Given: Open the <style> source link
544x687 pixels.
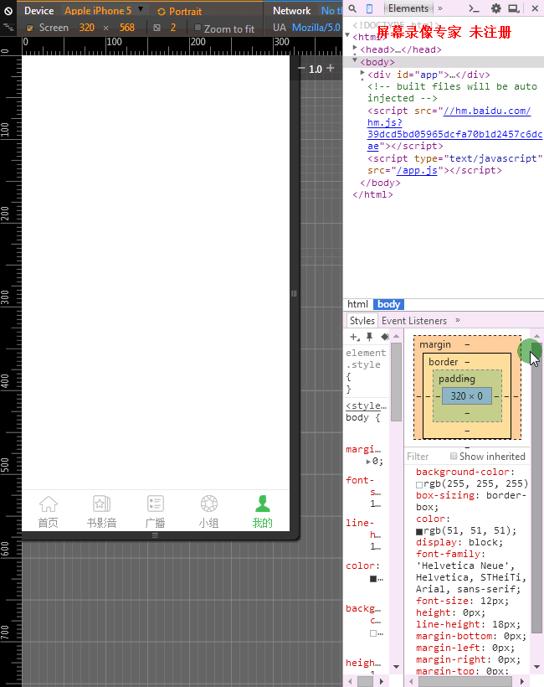Looking at the screenshot, I should [x=366, y=405].
